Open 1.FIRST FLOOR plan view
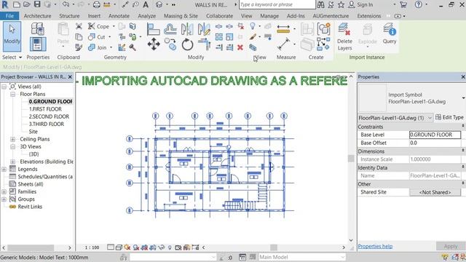Image resolution: width=466 pixels, height=262 pixels. [x=45, y=109]
